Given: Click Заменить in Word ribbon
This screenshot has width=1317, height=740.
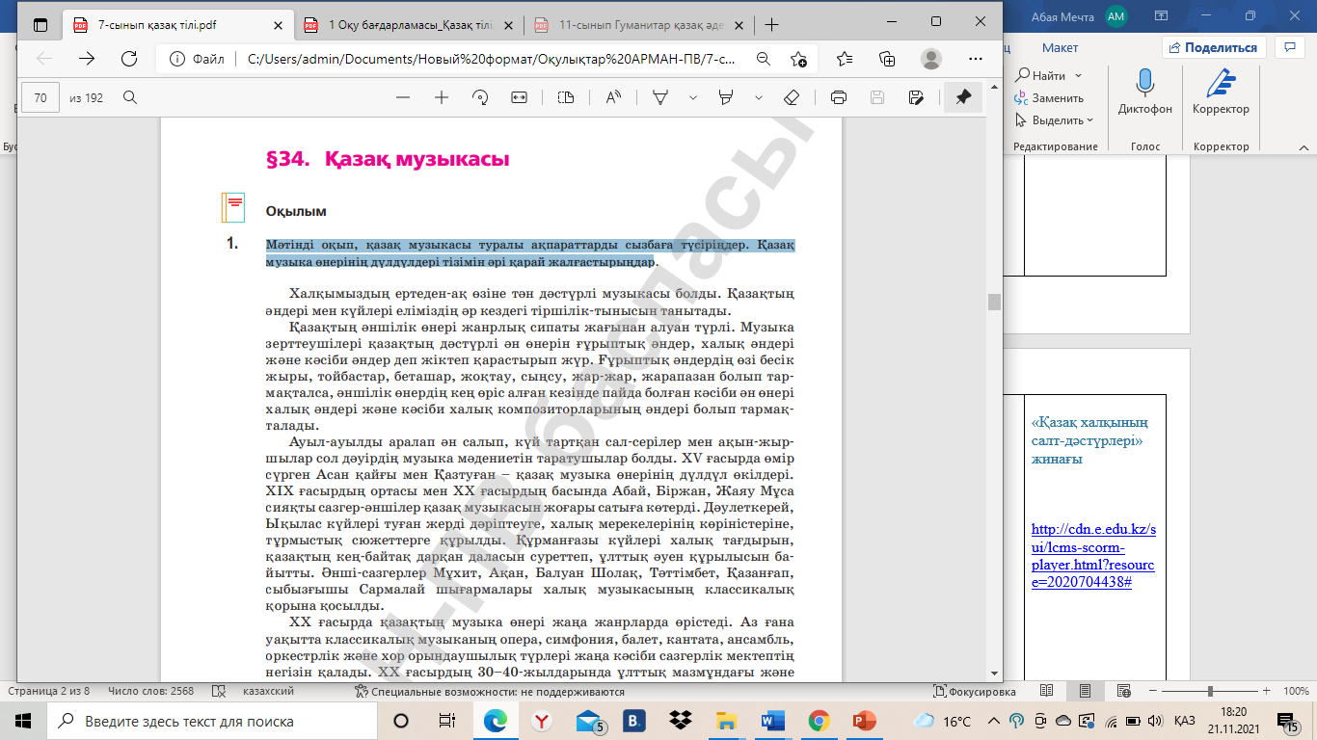Looking at the screenshot, I should (1049, 97).
